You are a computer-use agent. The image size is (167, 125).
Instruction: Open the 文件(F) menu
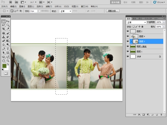pyautogui.click(x=4, y=6)
